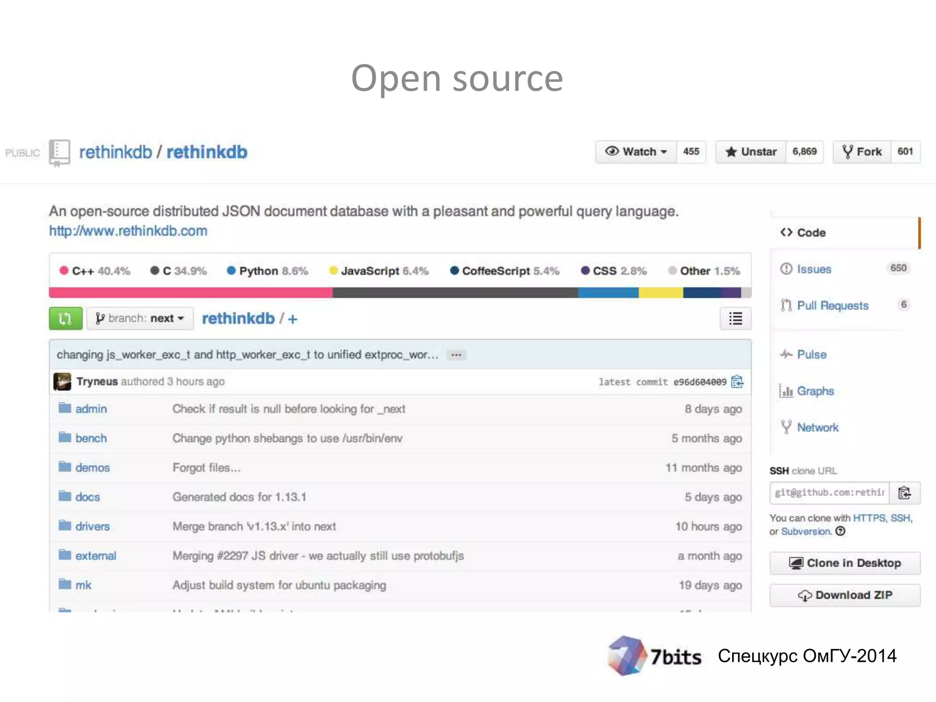This screenshot has height=702, width=936.
Task: Click the watchers count 455
Action: point(691,152)
